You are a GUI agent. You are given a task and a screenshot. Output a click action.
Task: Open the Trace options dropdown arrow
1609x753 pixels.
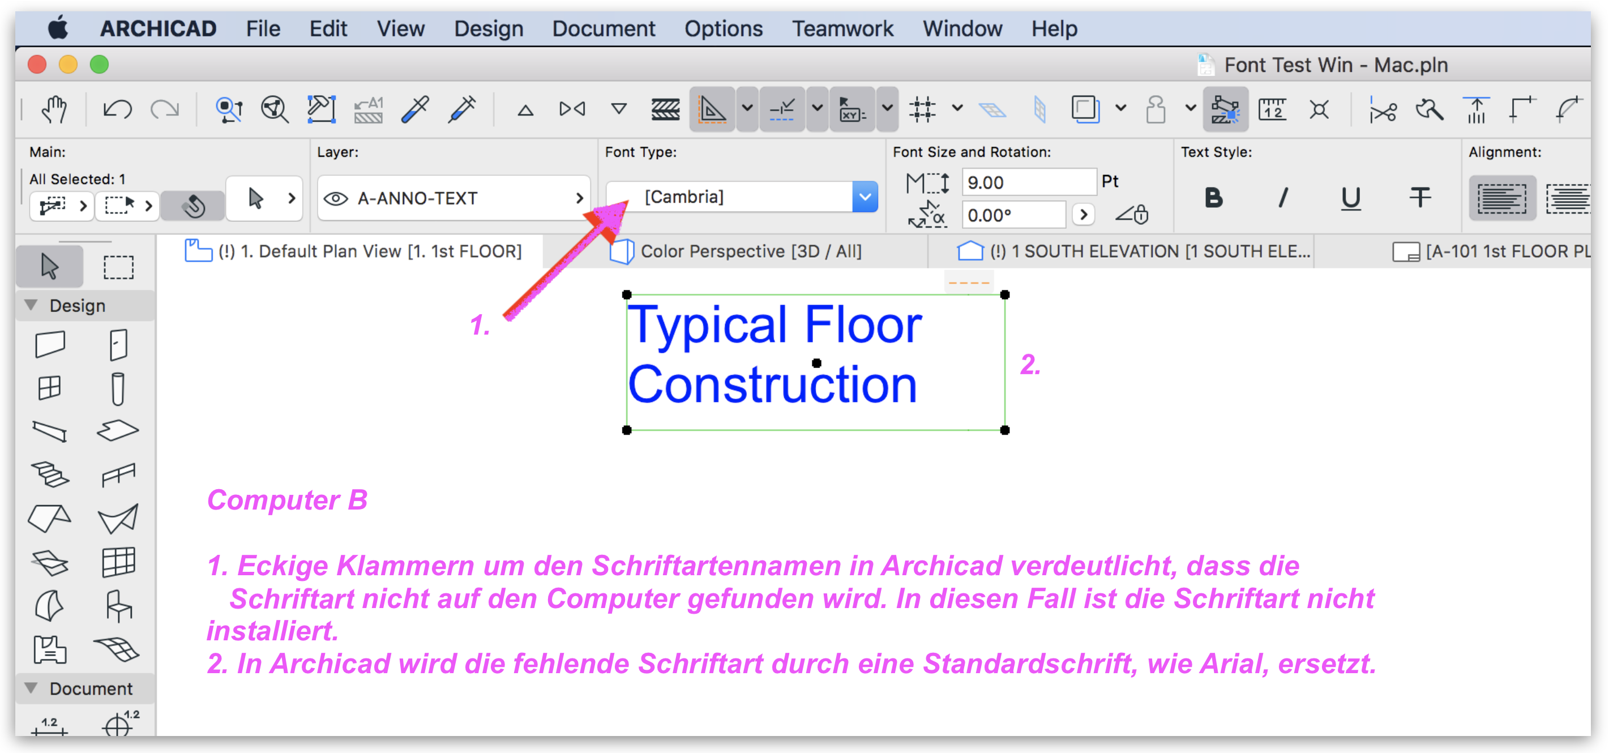tap(1120, 109)
